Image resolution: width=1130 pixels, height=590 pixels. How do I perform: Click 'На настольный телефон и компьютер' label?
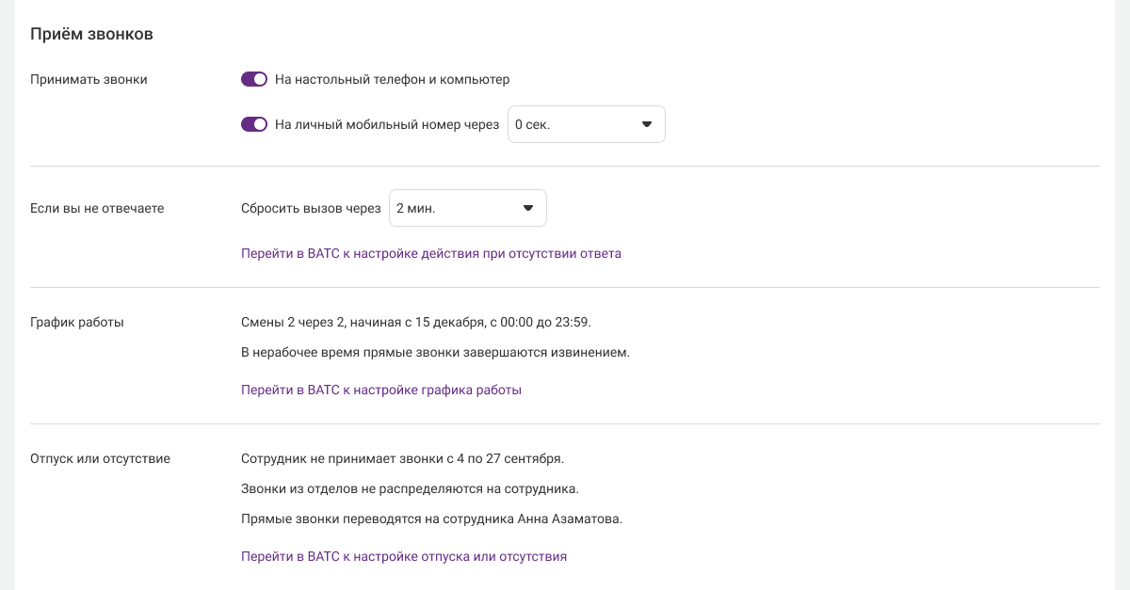tap(392, 80)
